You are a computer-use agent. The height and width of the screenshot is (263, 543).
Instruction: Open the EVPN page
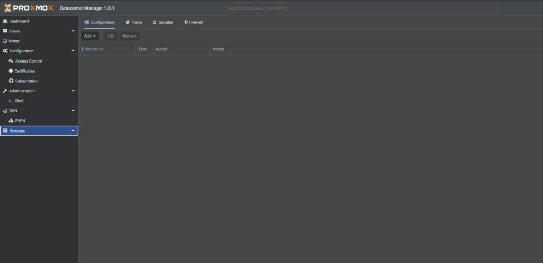[39, 121]
